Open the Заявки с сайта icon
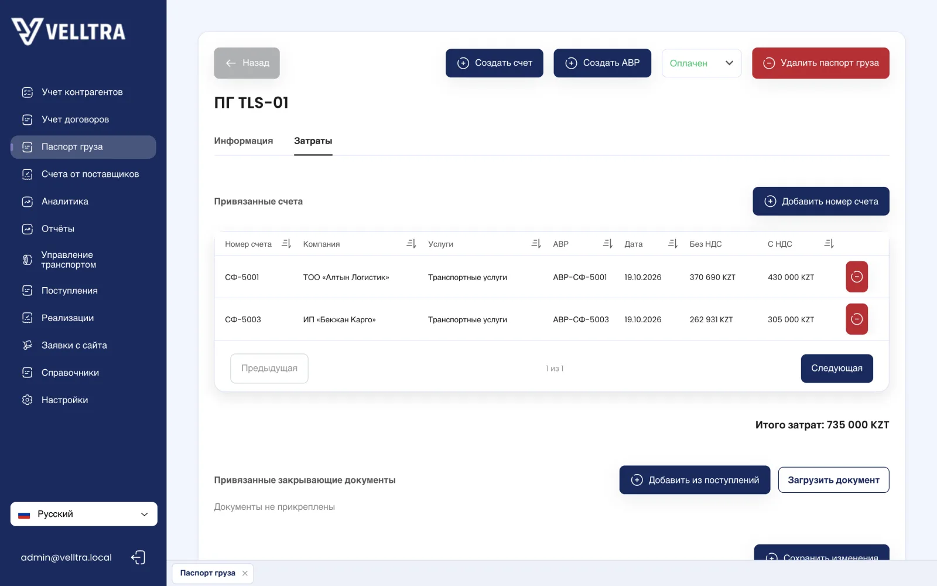The image size is (937, 586). coord(28,345)
